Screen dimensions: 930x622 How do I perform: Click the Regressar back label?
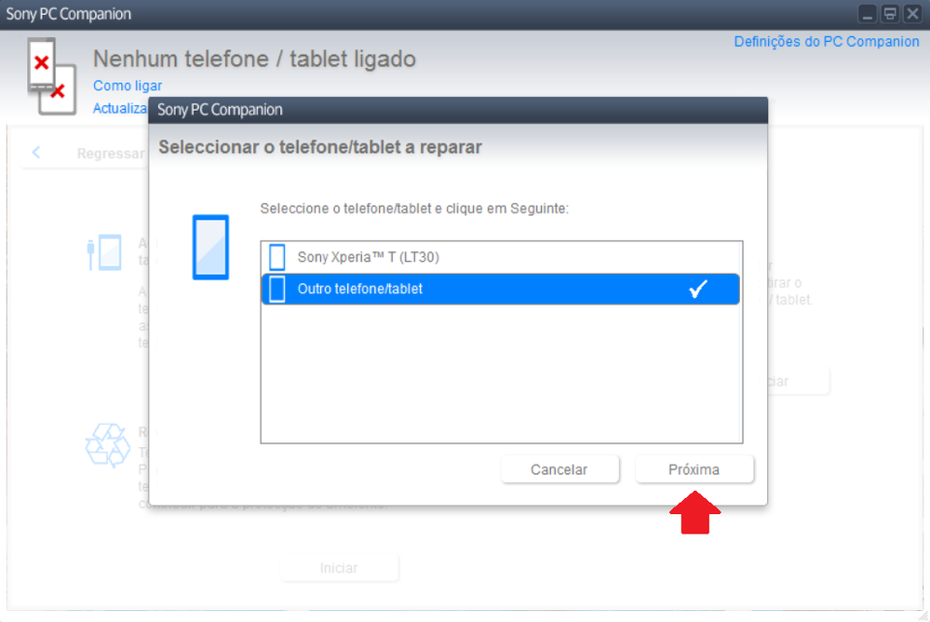pyautogui.click(x=111, y=154)
